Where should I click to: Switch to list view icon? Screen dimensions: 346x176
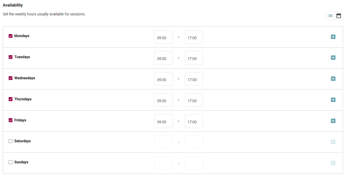coord(330,16)
